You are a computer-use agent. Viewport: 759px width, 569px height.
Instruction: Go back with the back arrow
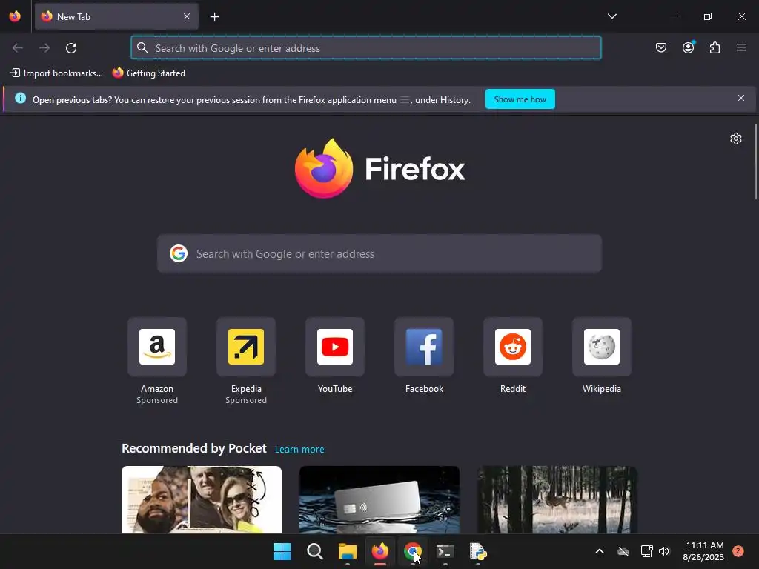click(18, 48)
